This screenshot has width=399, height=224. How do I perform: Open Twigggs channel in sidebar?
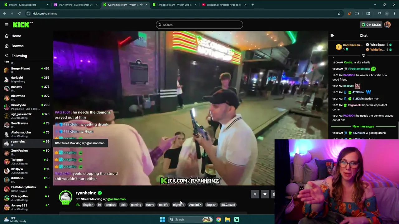click(26, 161)
